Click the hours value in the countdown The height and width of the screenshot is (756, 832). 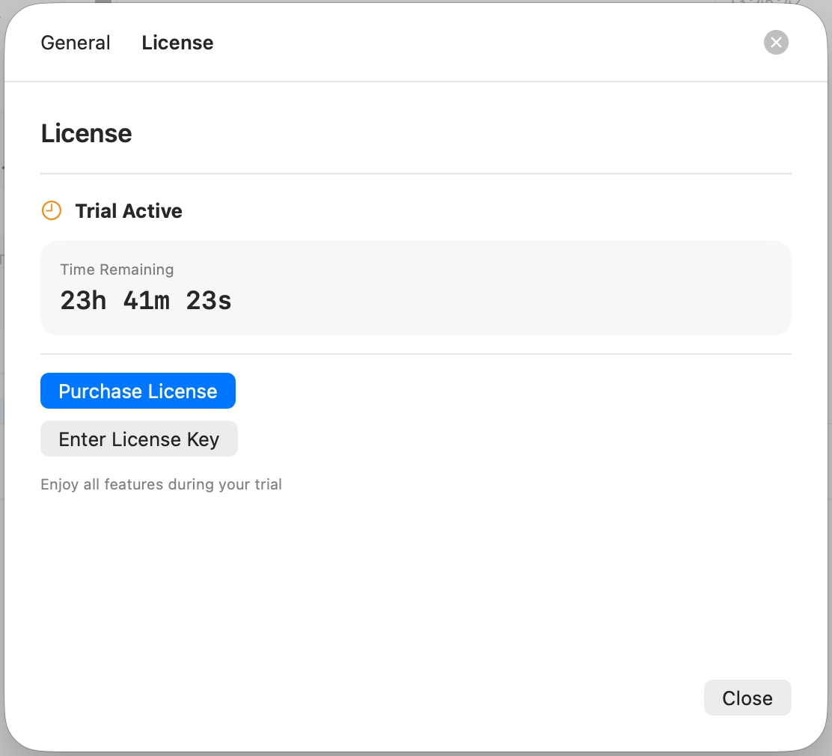[83, 301]
